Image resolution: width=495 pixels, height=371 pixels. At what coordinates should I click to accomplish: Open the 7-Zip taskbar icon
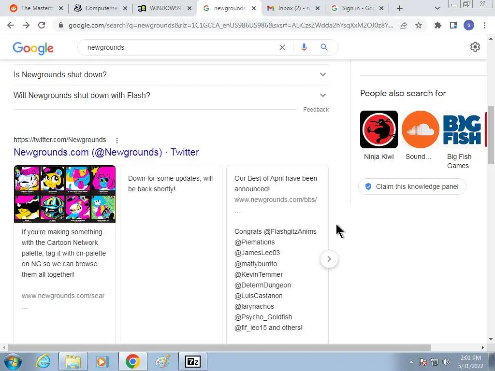click(x=192, y=361)
